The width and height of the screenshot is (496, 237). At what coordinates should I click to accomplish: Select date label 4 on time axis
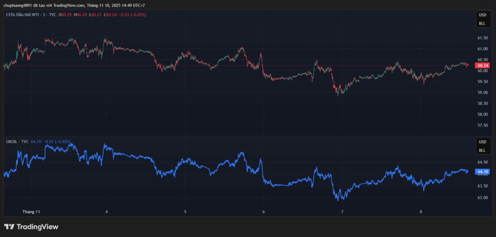(x=106, y=212)
